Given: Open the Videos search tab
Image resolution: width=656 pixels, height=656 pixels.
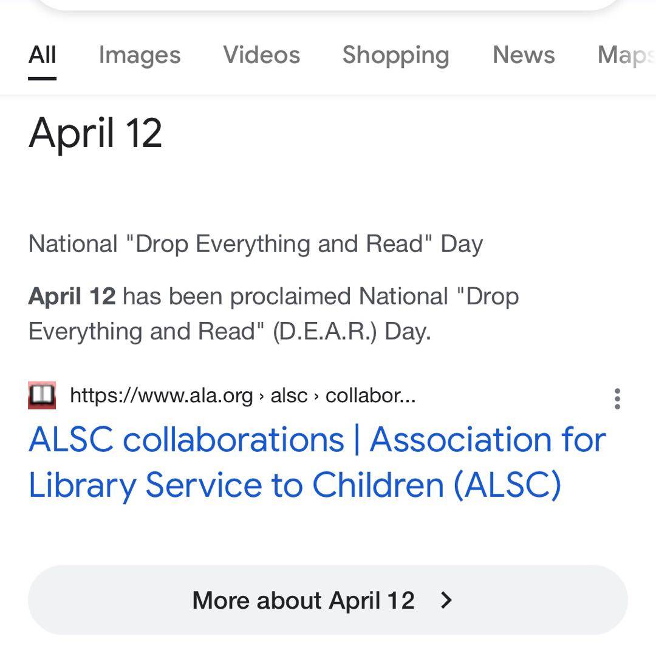Looking at the screenshot, I should (x=261, y=55).
